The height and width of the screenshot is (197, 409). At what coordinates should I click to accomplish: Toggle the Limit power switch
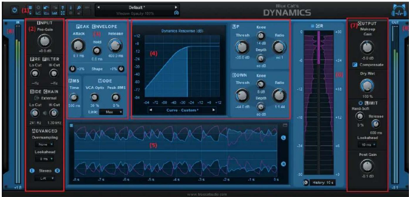(x=361, y=103)
